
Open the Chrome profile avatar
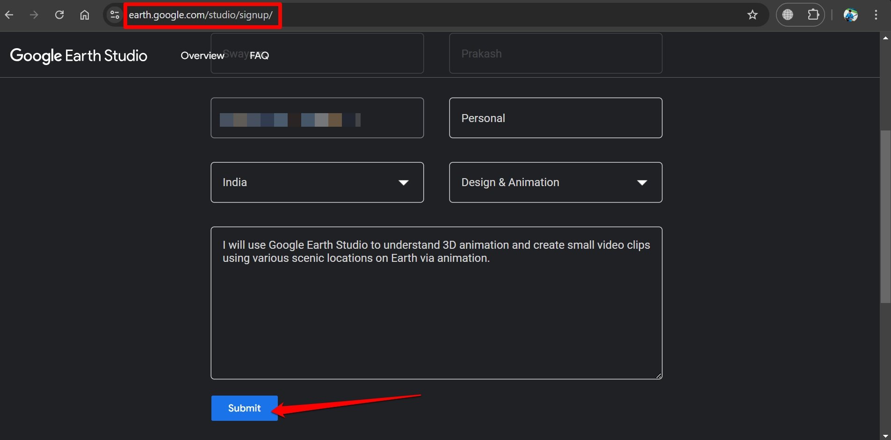click(x=851, y=15)
